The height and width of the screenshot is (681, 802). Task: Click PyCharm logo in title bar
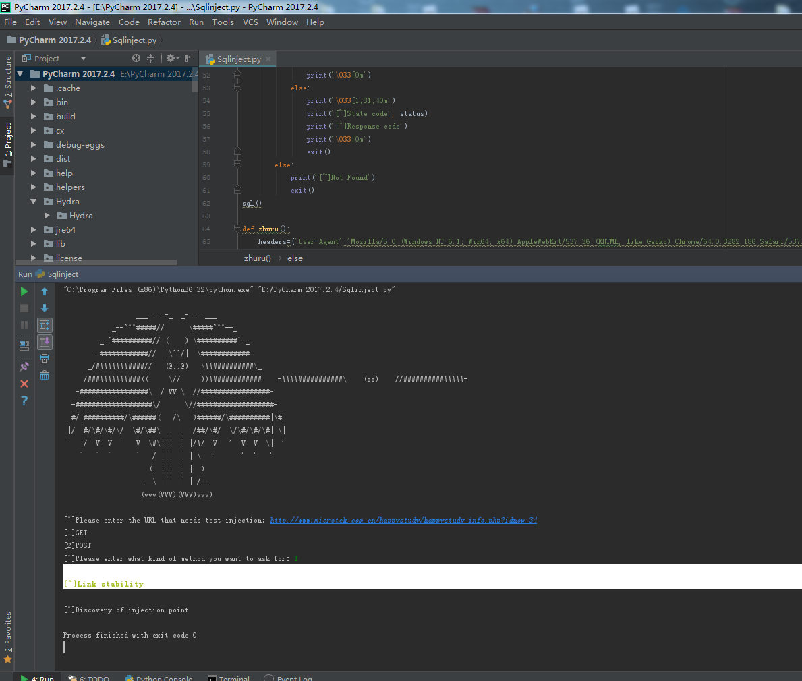(x=5, y=7)
